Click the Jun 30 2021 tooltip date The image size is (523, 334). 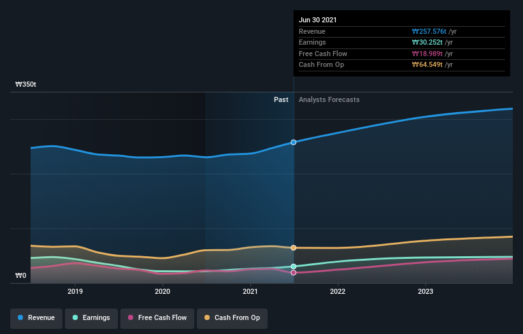[317, 20]
